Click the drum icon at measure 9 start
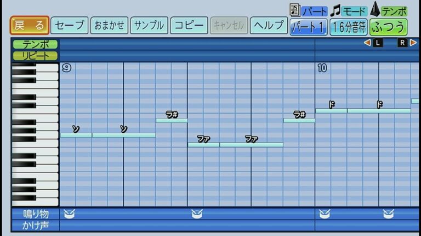 coord(69,214)
